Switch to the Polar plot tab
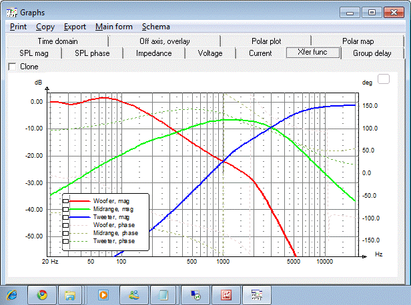The image size is (411, 305). click(266, 41)
